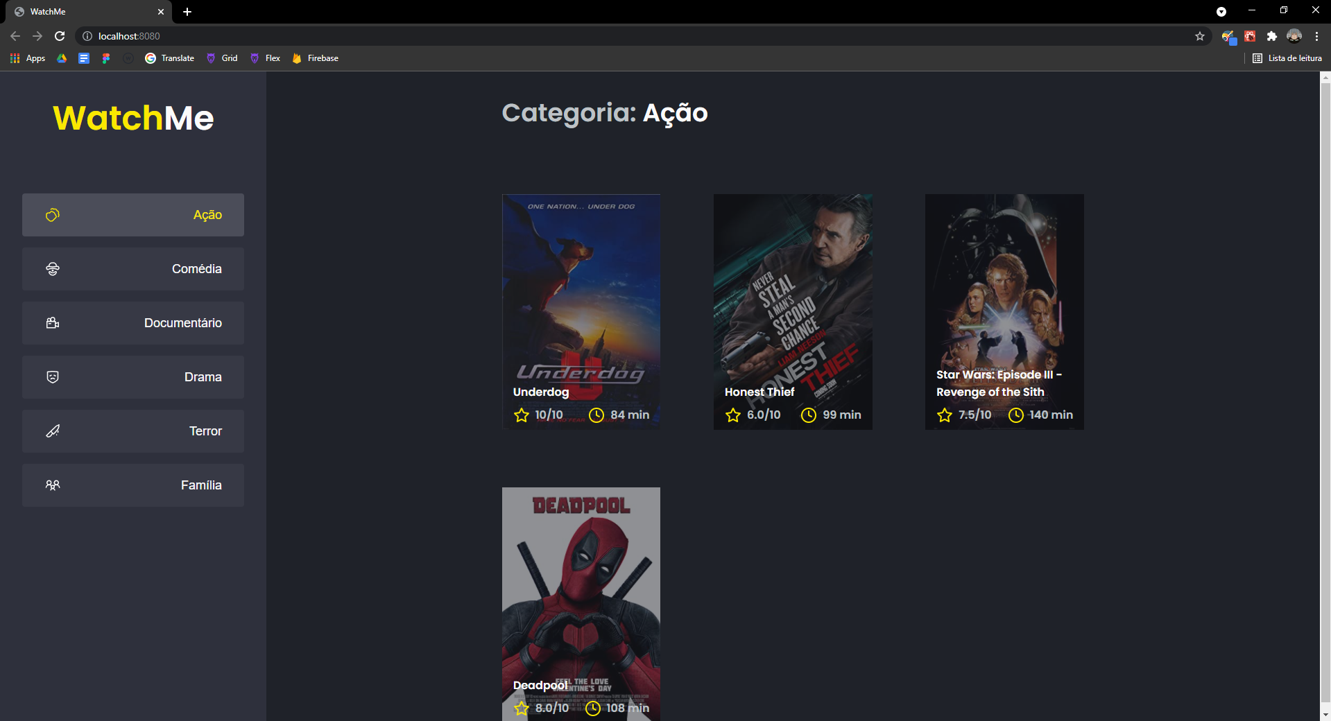
Task: Click the Underdog runtime clock icon
Action: coord(596,415)
